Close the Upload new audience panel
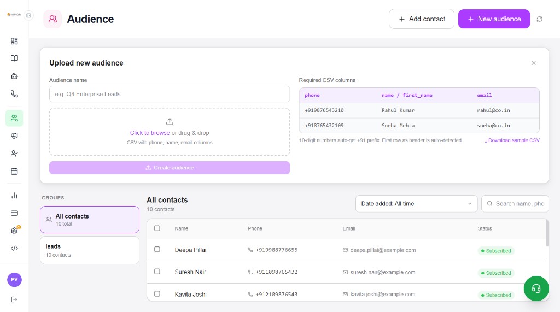 coord(534,63)
